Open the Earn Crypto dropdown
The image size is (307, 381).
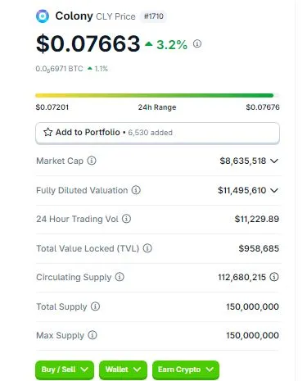[x=186, y=370]
